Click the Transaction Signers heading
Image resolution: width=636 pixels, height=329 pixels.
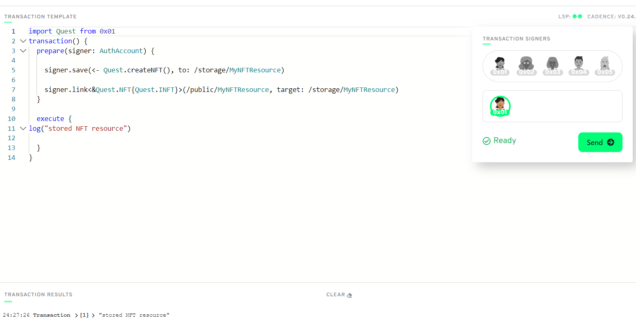click(516, 39)
